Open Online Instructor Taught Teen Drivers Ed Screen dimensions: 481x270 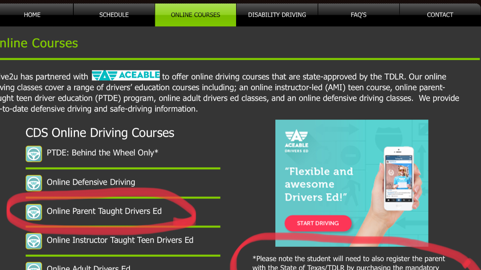coord(120,240)
